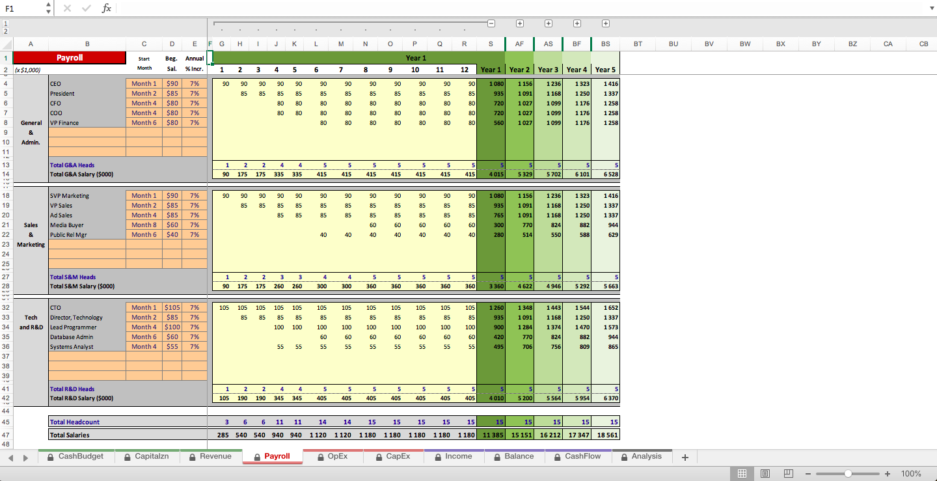Select column BS header

[x=606, y=44]
